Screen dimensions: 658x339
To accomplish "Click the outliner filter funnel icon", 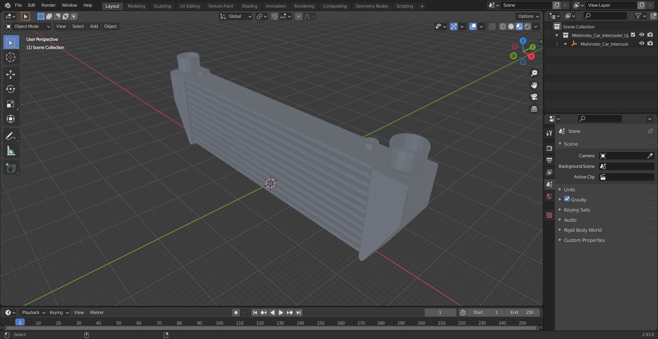I will pos(638,16).
